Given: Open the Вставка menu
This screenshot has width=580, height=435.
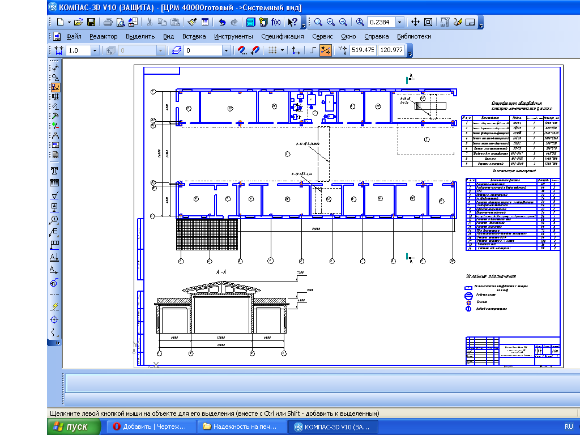Looking at the screenshot, I should [194, 36].
